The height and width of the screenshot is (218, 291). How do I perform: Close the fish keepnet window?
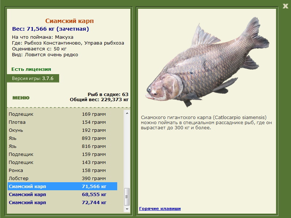(x=286, y=6)
